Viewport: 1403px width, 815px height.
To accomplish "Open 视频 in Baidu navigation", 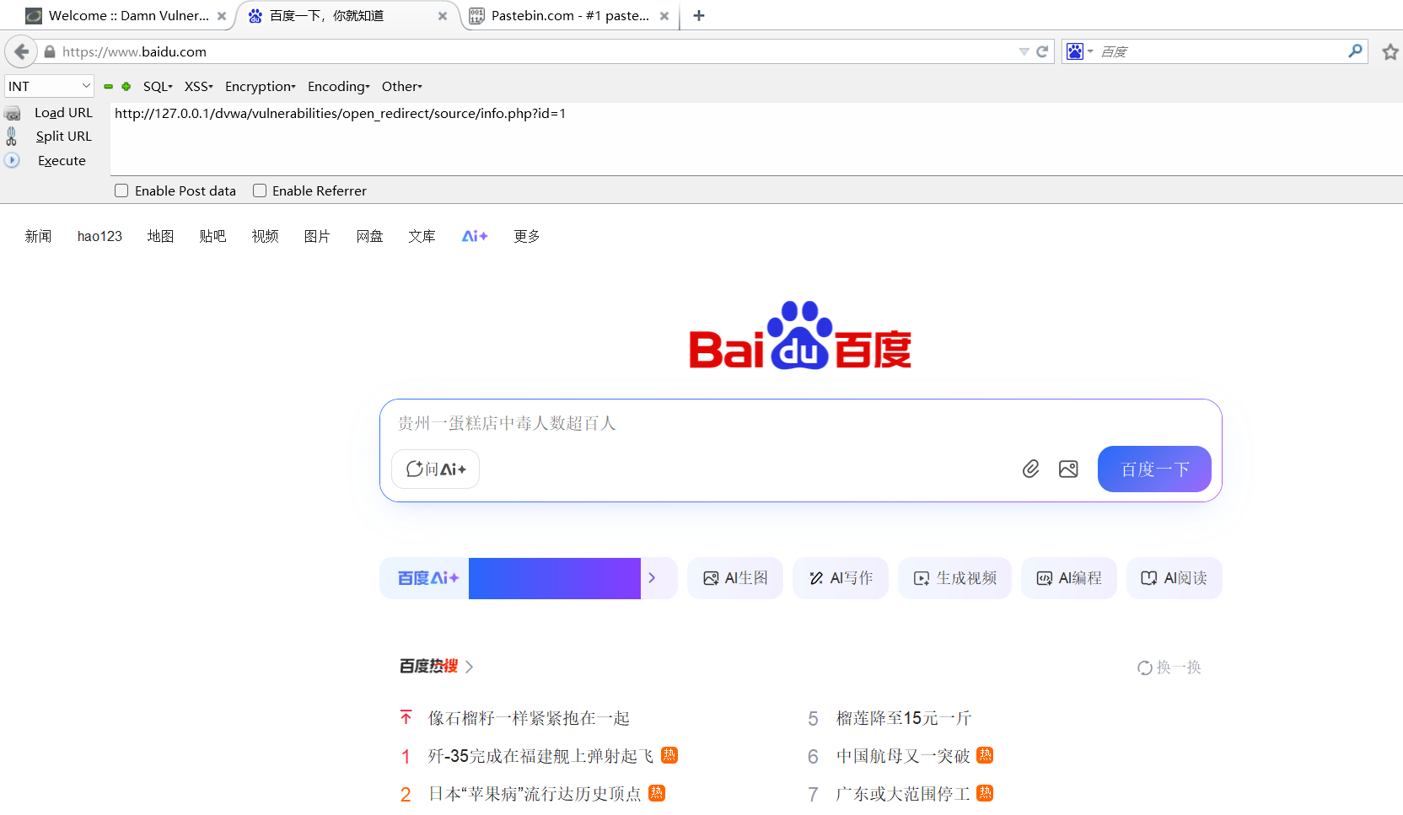I will [x=265, y=236].
